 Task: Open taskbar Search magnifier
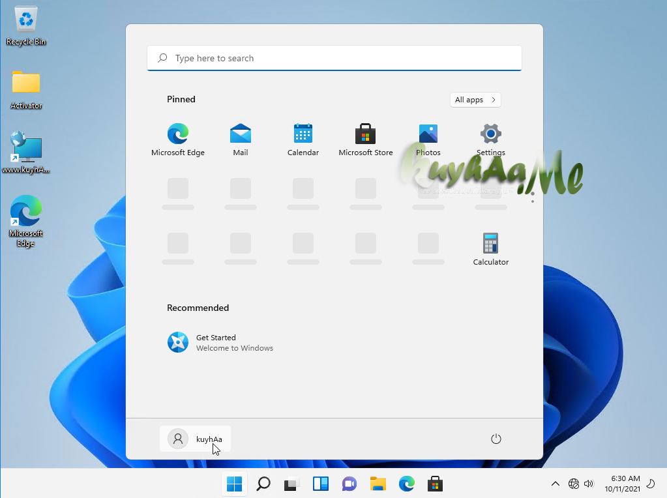click(263, 484)
